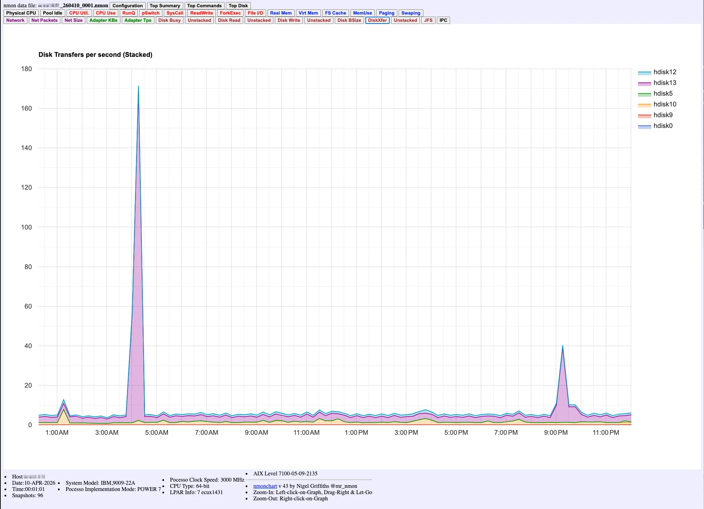Display the Adapter KBs chart

point(103,20)
